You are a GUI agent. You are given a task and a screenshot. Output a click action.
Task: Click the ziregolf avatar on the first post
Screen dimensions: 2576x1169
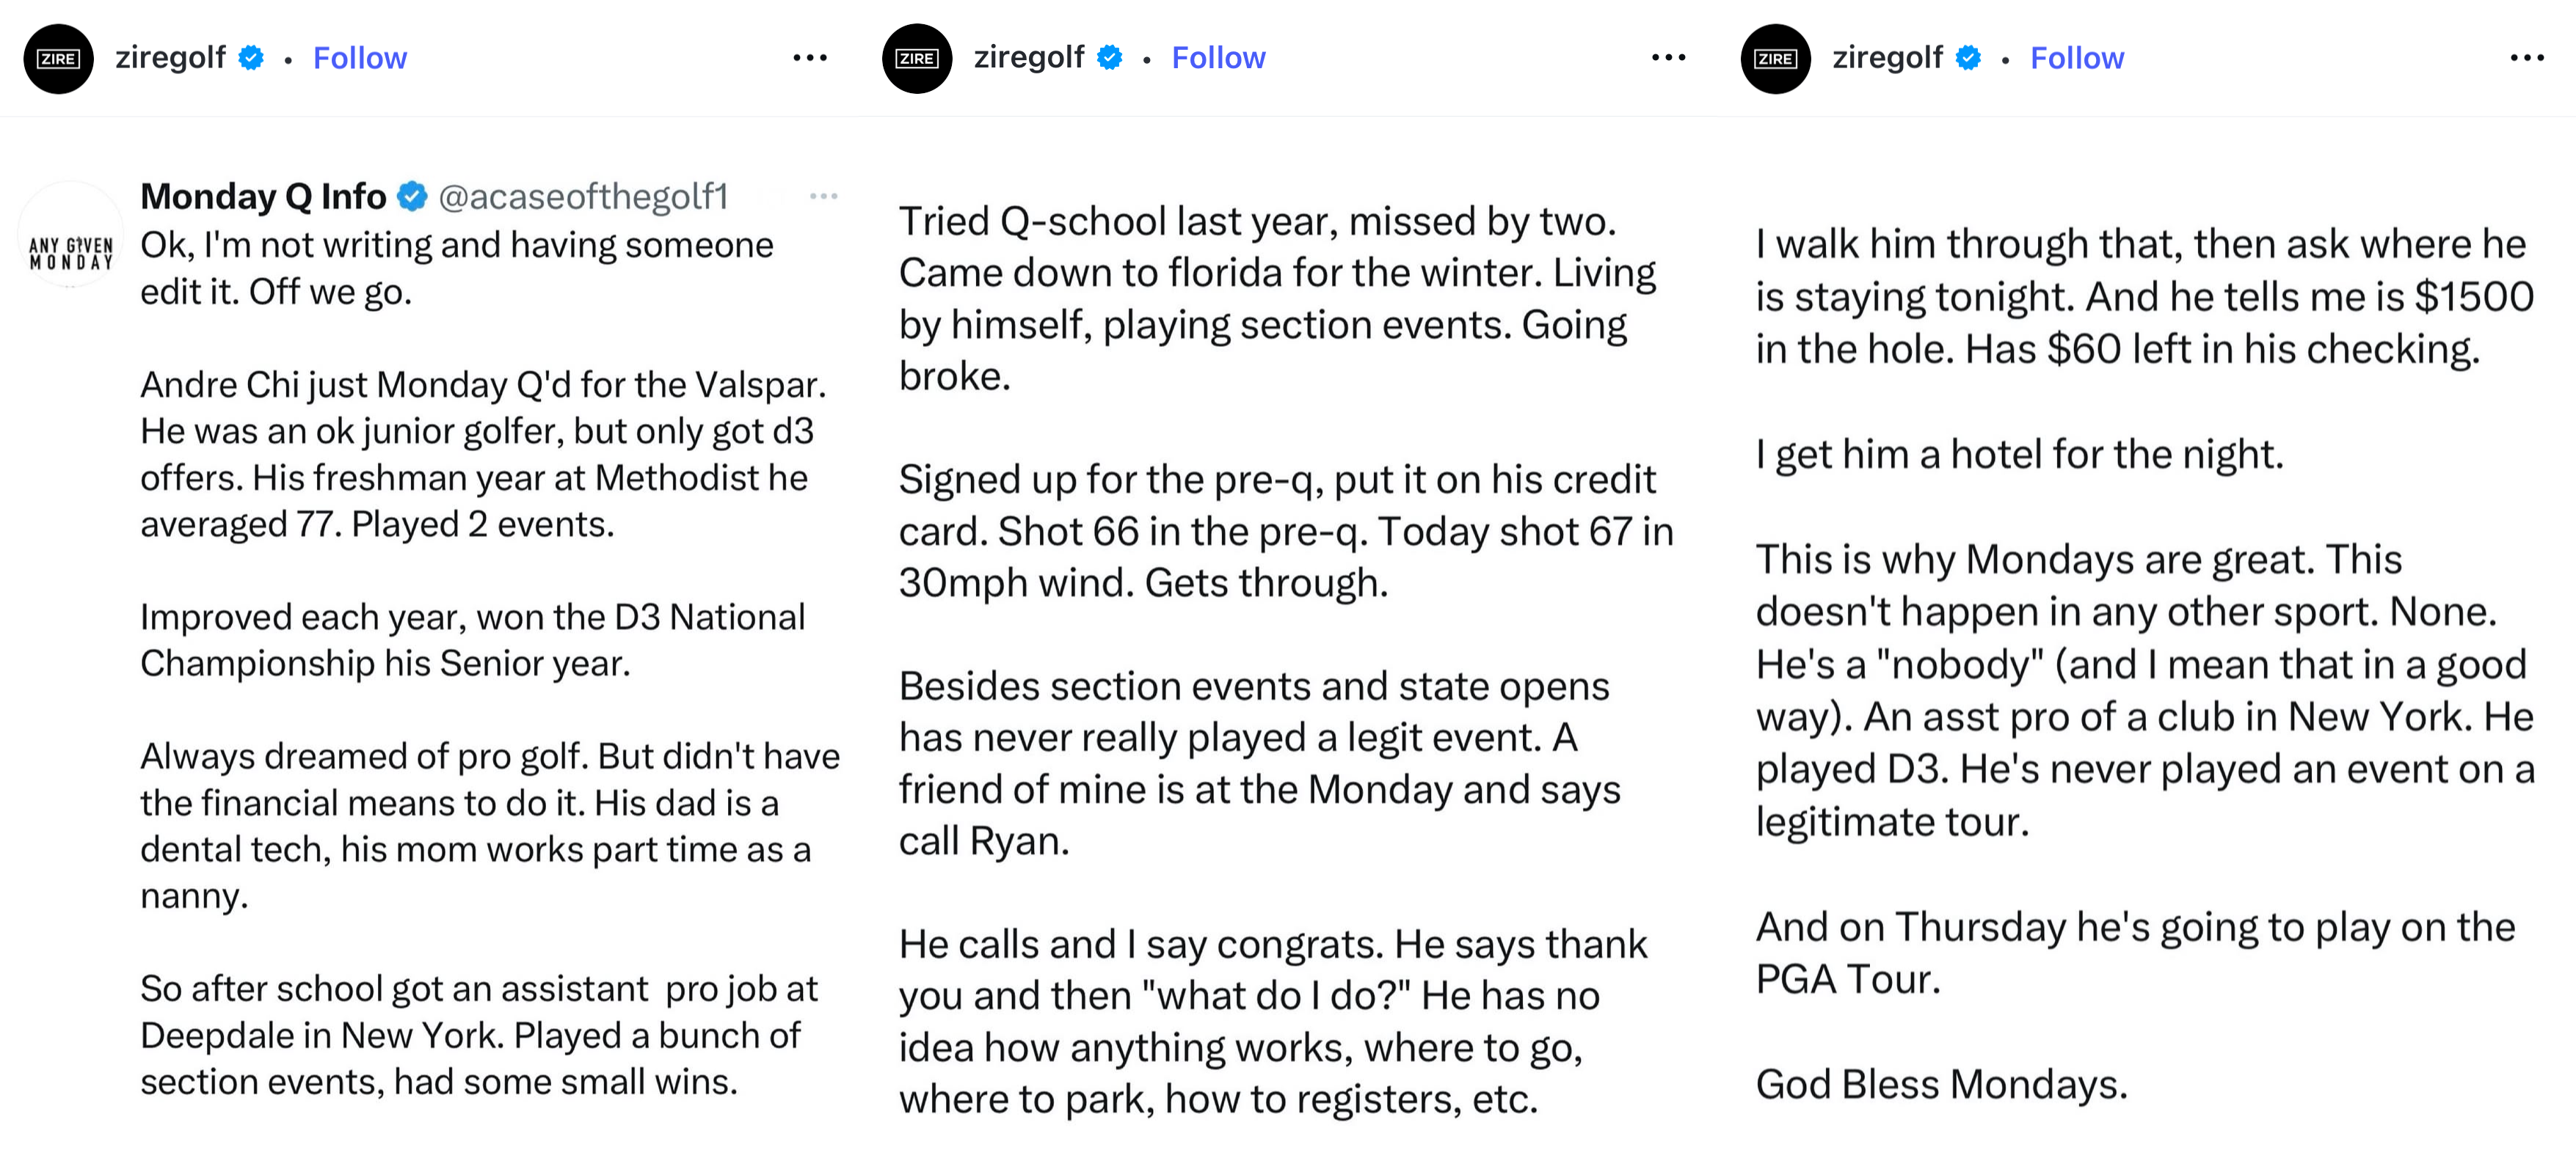(x=58, y=59)
